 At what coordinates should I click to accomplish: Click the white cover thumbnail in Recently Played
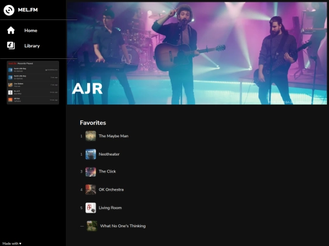tap(10, 92)
